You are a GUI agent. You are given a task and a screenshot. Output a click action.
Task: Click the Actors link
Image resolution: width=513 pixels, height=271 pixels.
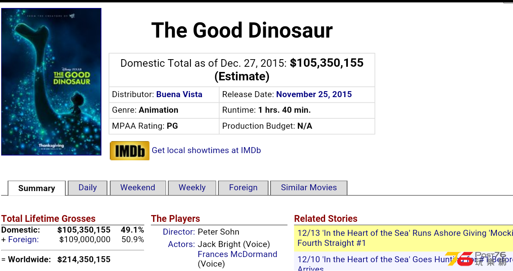tap(182, 244)
